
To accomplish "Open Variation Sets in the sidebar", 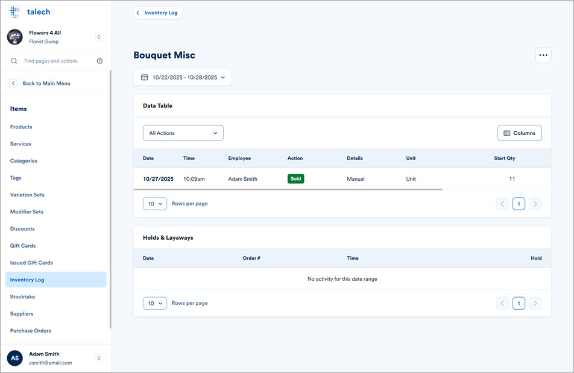I will pyautogui.click(x=27, y=195).
